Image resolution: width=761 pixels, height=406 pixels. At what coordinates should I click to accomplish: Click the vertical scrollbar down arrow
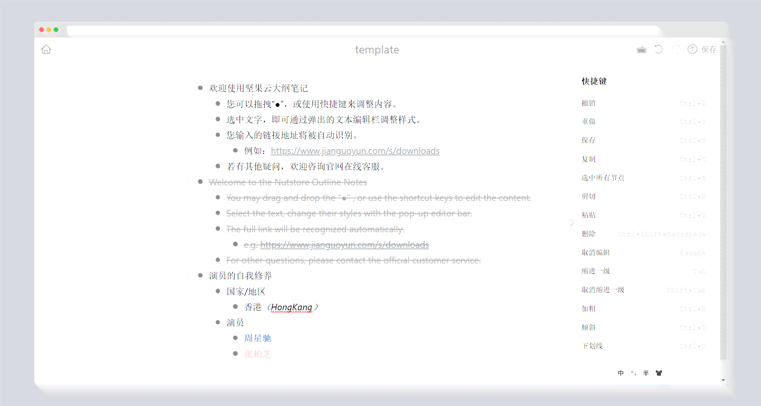tap(723, 380)
